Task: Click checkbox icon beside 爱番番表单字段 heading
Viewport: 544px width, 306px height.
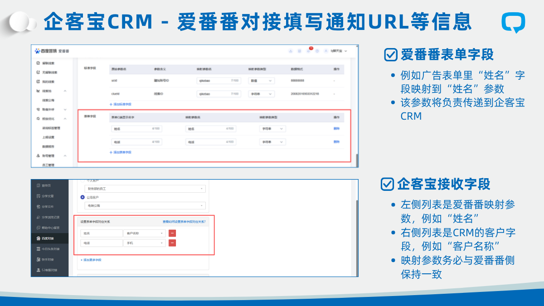Action: point(390,55)
